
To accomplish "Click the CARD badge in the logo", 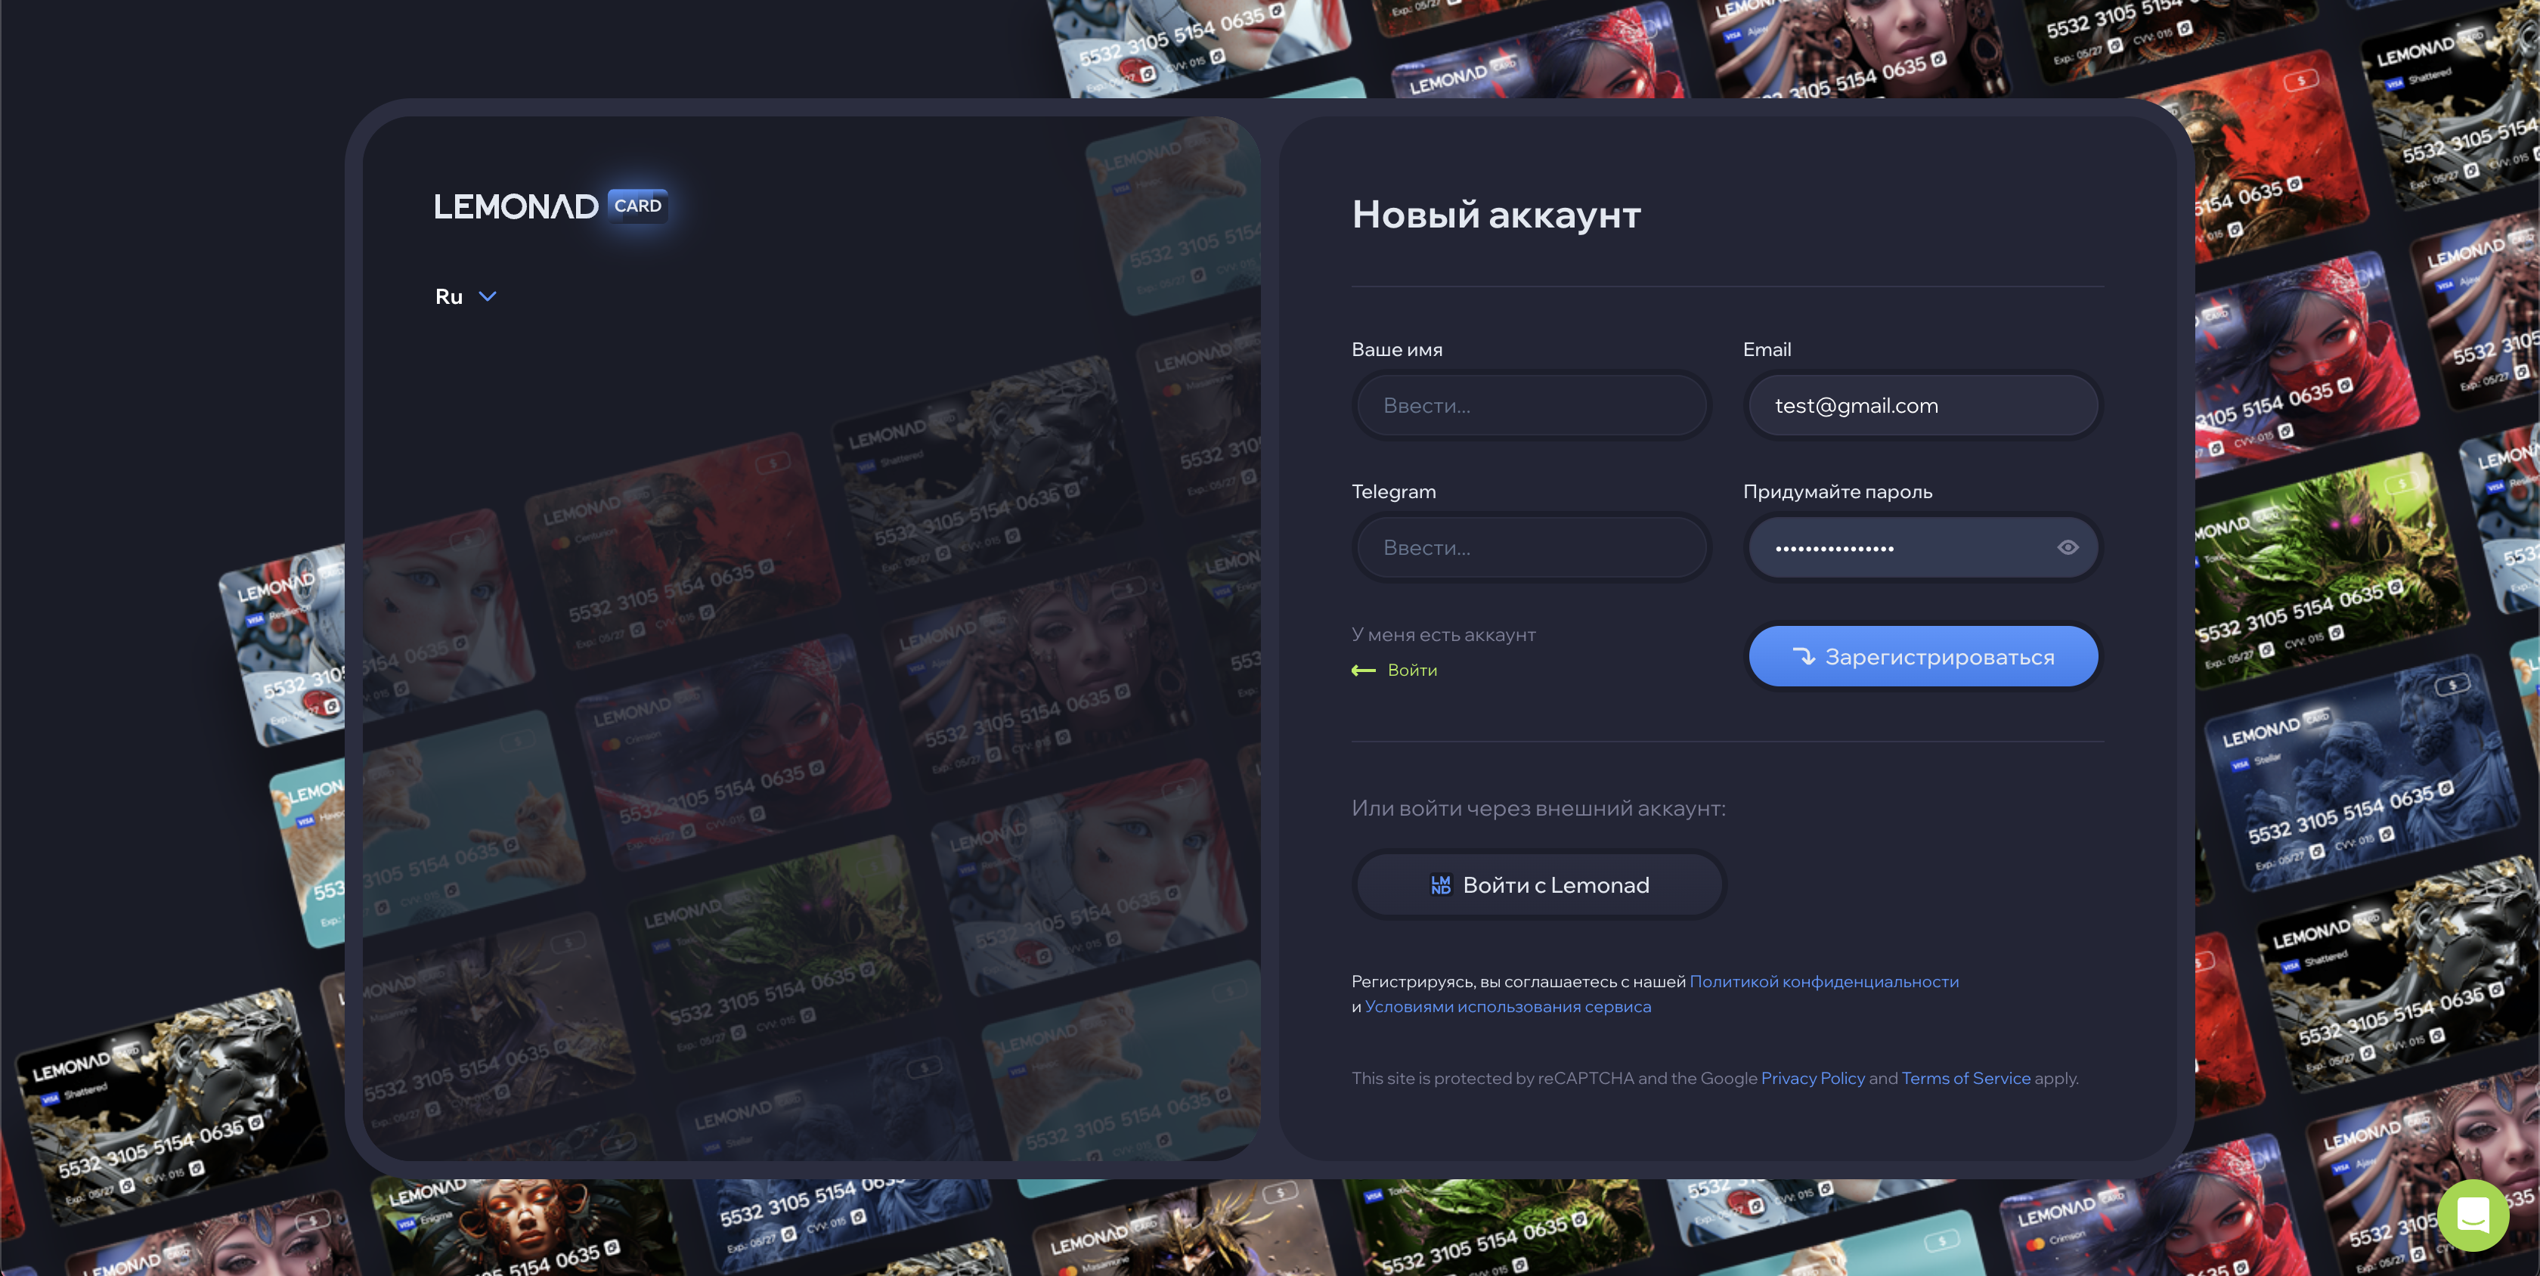I will pyautogui.click(x=637, y=206).
